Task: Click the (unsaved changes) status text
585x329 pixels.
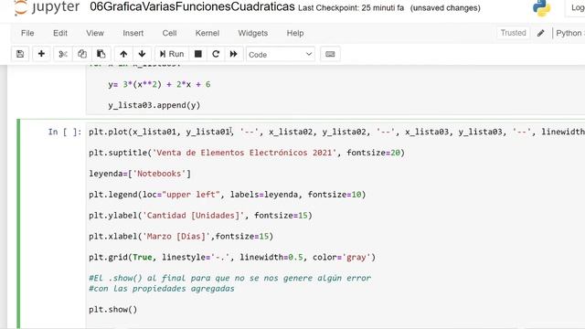Action: 445,8
